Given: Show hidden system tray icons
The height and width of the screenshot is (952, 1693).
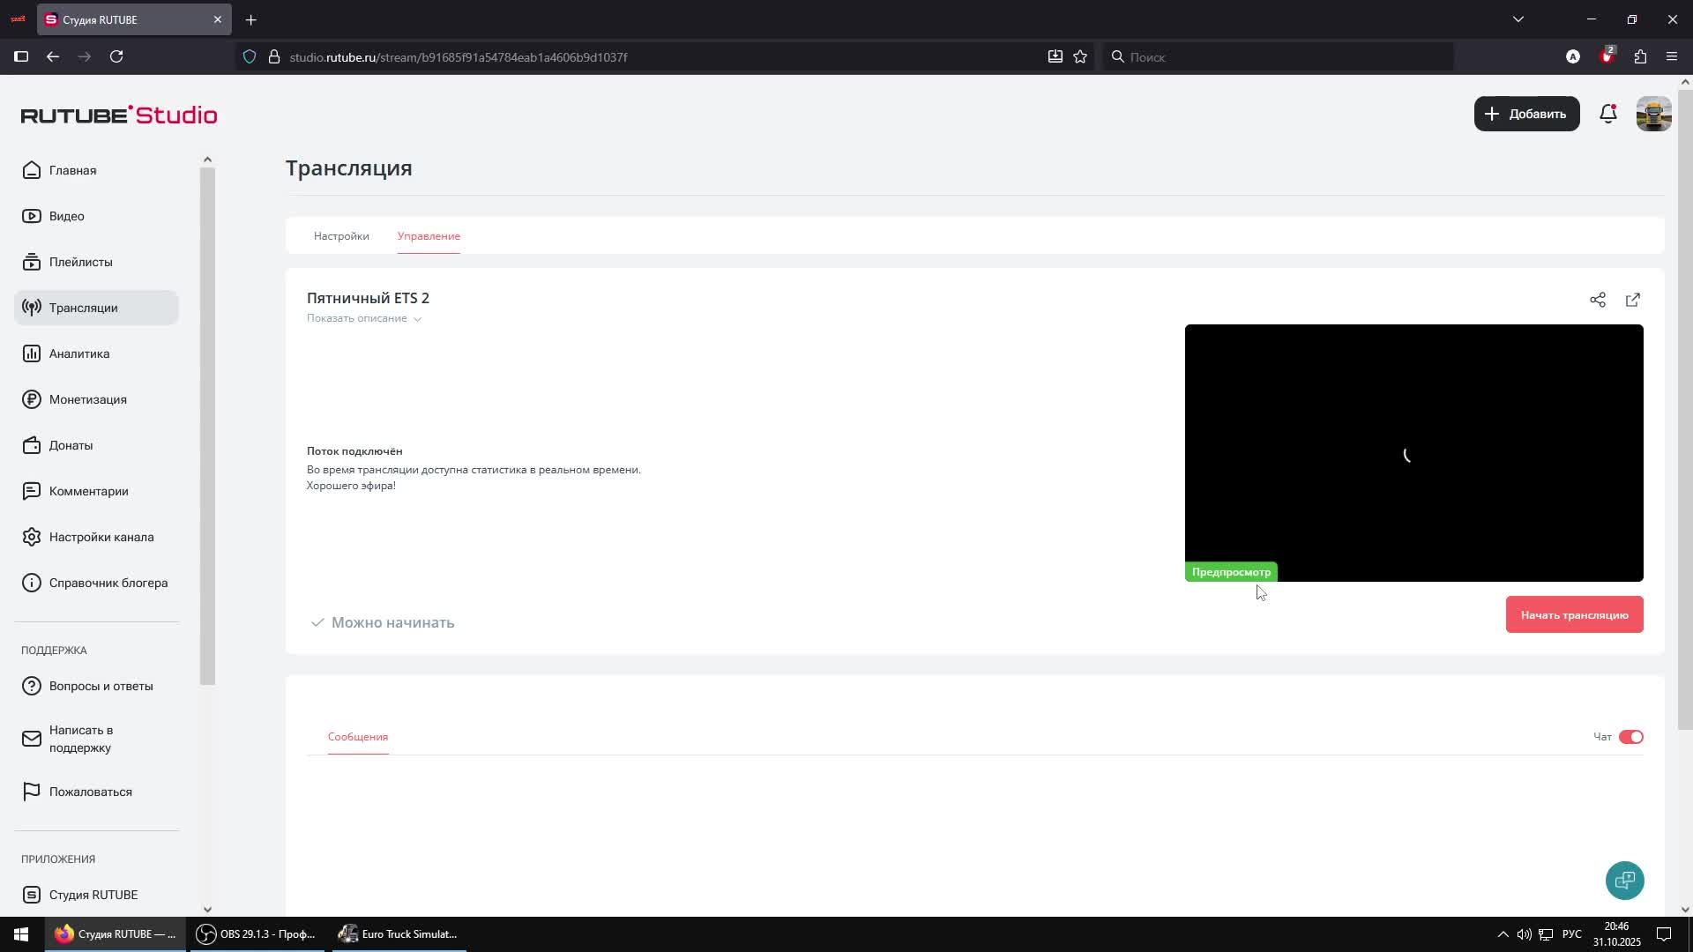Looking at the screenshot, I should click(x=1503, y=934).
